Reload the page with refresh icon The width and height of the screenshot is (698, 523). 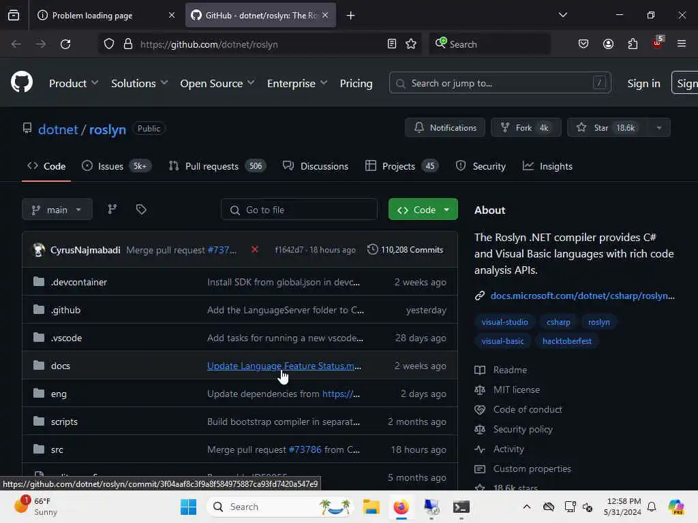pos(65,44)
